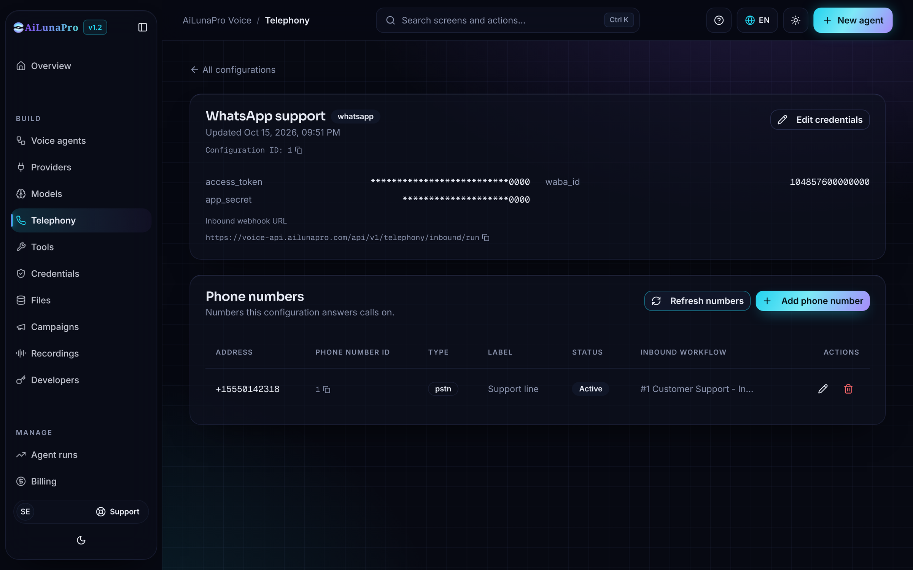Click the pstn type badge
Viewport: 913px width, 570px height.
[443, 389]
